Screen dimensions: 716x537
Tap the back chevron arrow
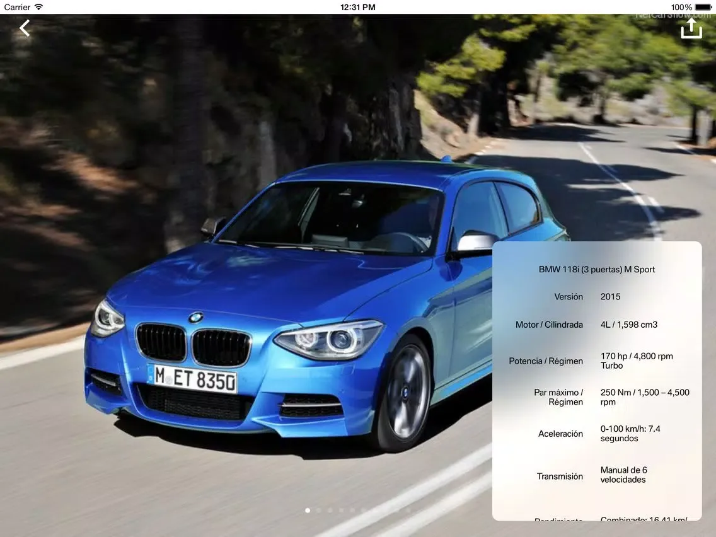click(25, 28)
